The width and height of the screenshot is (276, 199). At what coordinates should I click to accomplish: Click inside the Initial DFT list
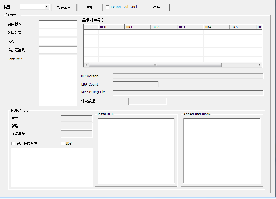(x=136, y=151)
